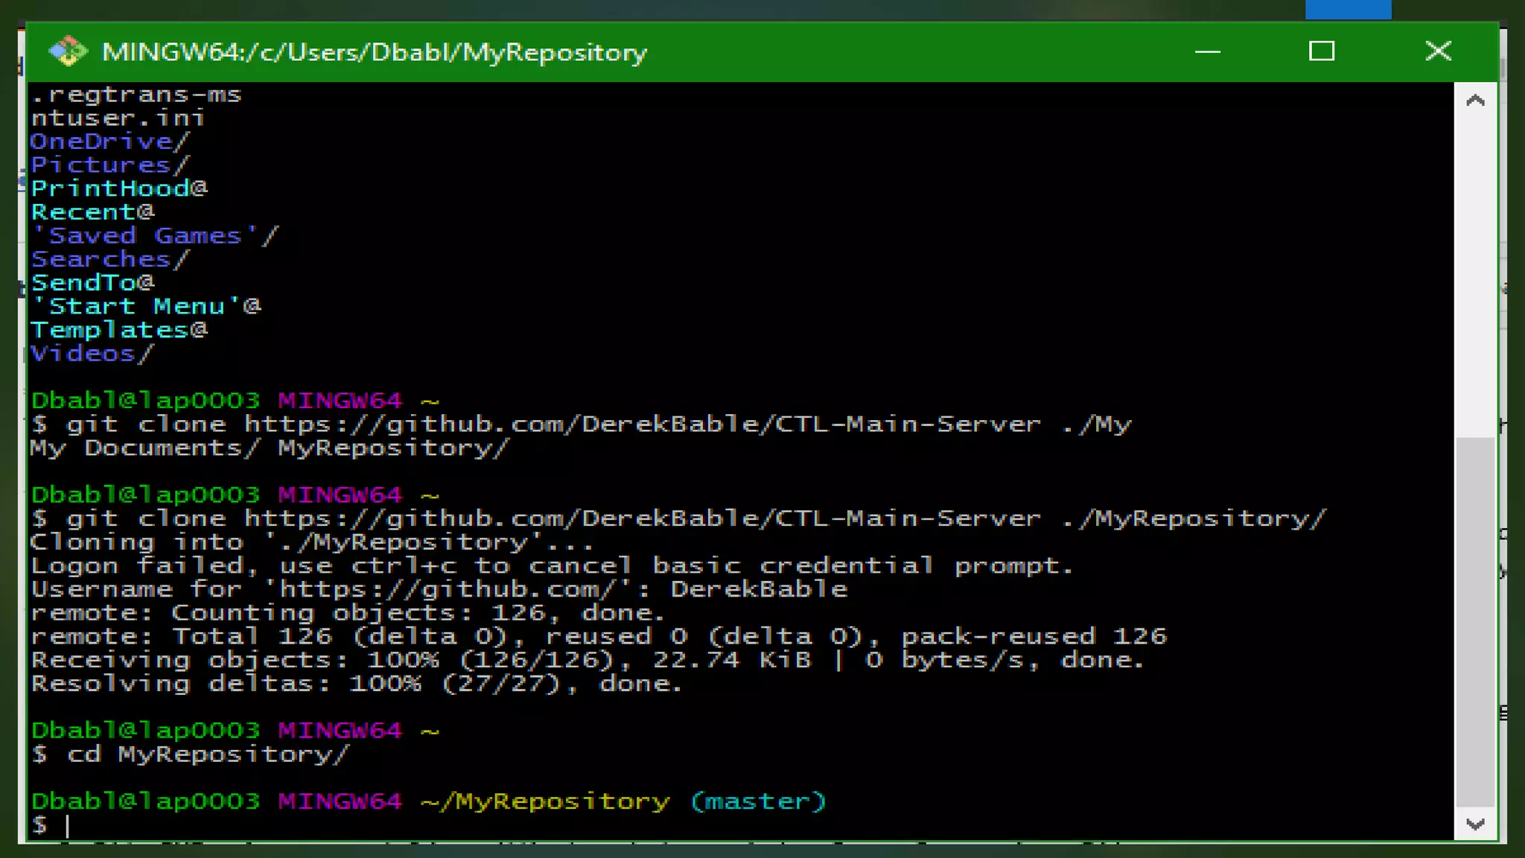Maximize the MINGW64 terminal window
The width and height of the screenshot is (1525, 858).
(1322, 51)
